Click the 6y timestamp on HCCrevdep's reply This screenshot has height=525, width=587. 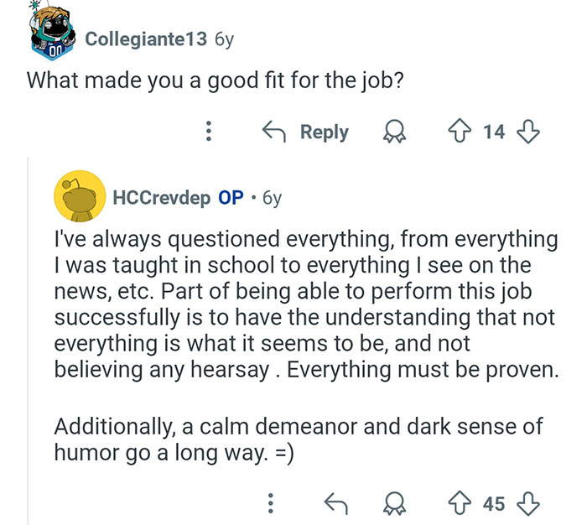[x=272, y=198]
